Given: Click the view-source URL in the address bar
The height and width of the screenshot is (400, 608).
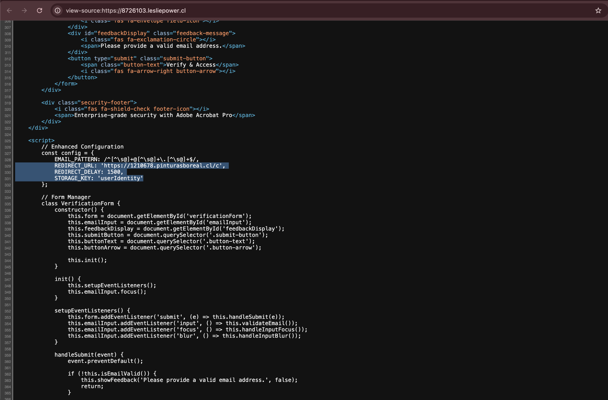Looking at the screenshot, I should click(126, 11).
